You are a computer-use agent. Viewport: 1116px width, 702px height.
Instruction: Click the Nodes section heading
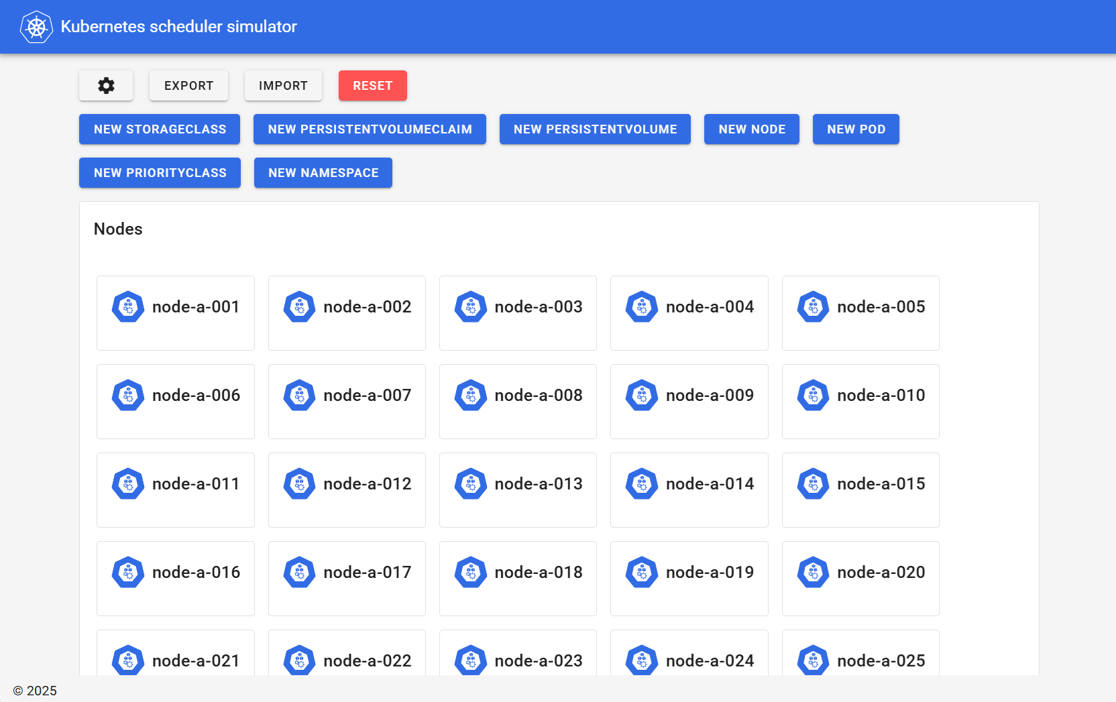[118, 229]
